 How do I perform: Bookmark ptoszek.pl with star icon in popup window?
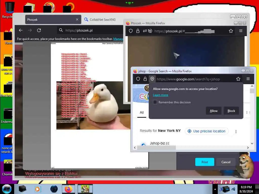(x=231, y=31)
